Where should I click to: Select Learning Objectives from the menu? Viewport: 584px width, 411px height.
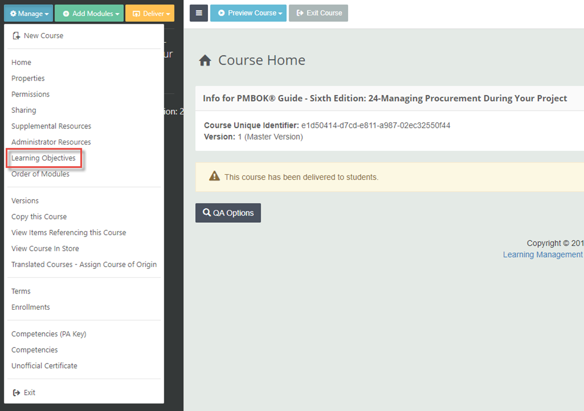pos(43,158)
